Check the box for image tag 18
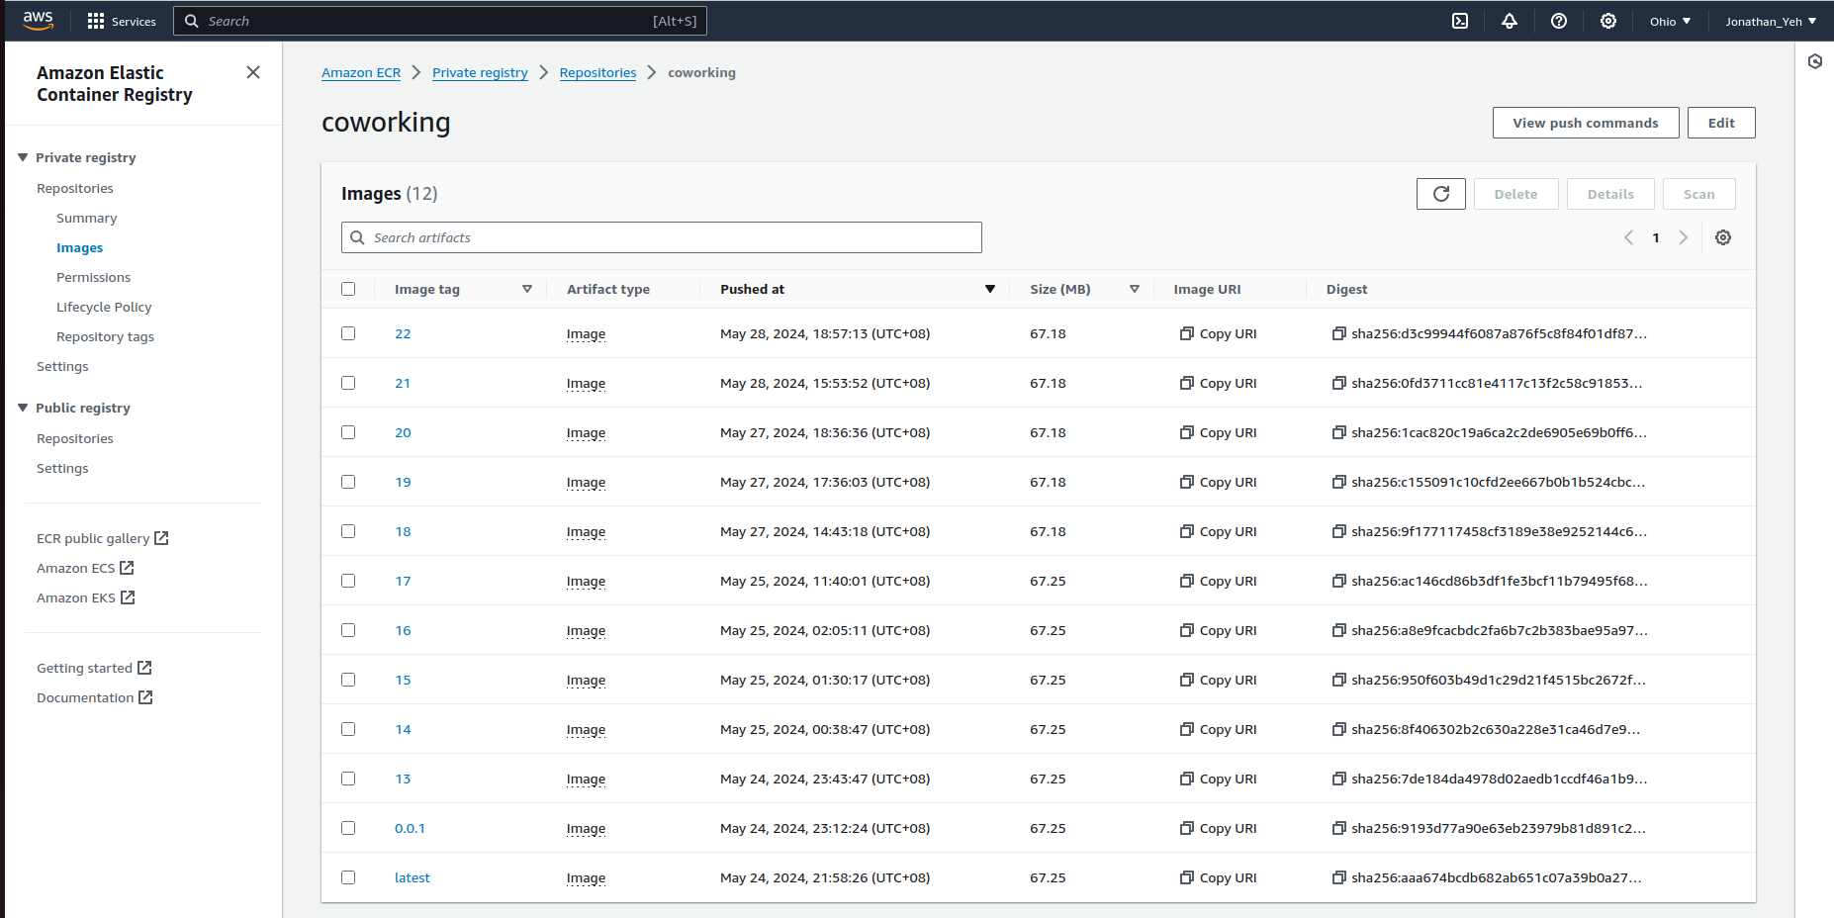 click(x=348, y=531)
